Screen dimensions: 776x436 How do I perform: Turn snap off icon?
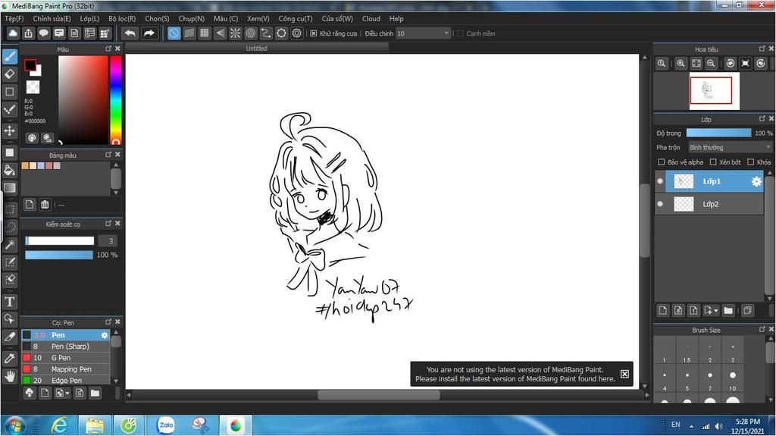pyautogui.click(x=174, y=33)
